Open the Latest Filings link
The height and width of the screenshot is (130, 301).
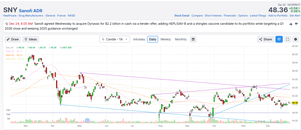coord(258,16)
